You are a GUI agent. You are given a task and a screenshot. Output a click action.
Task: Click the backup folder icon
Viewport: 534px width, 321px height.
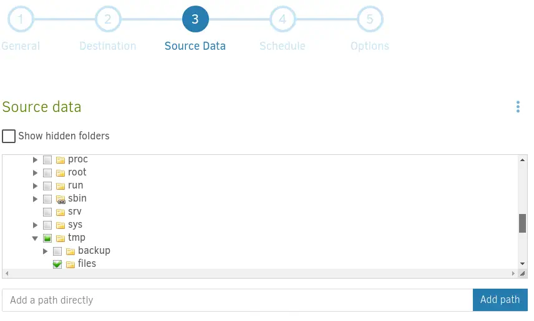[70, 251]
